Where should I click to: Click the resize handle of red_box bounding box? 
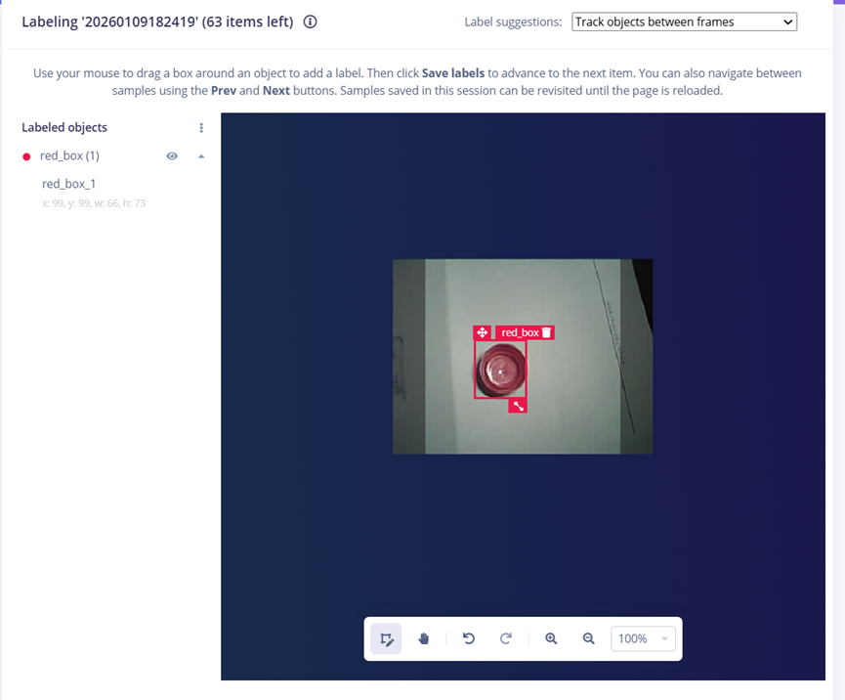[x=518, y=405]
